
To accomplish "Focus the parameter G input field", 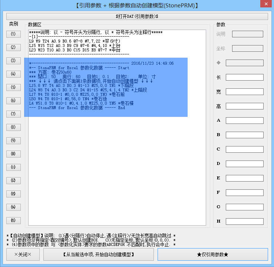I will click(245, 207).
